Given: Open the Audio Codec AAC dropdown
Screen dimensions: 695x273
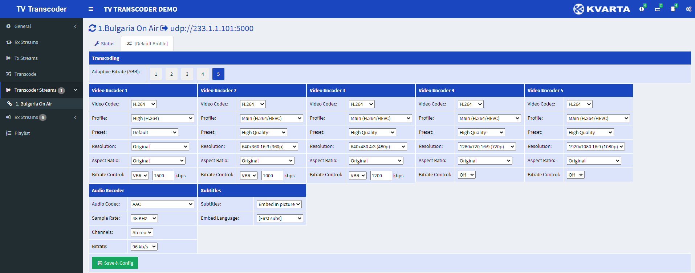Looking at the screenshot, I should coord(162,204).
